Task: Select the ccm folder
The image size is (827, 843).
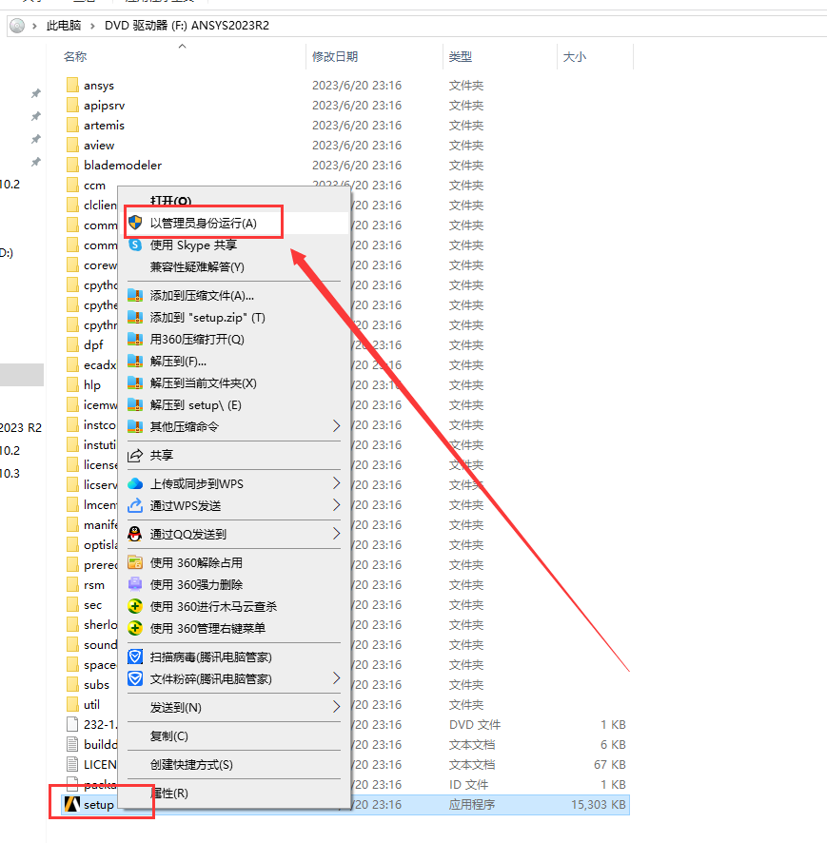Action: tap(94, 186)
